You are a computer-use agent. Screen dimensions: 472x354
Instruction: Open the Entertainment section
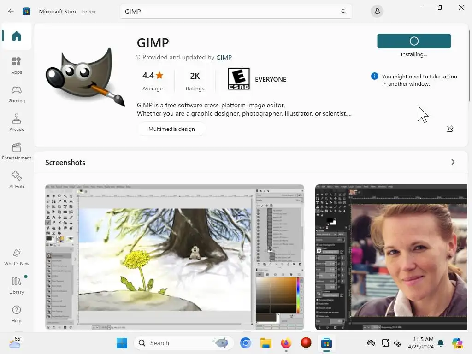click(x=17, y=151)
